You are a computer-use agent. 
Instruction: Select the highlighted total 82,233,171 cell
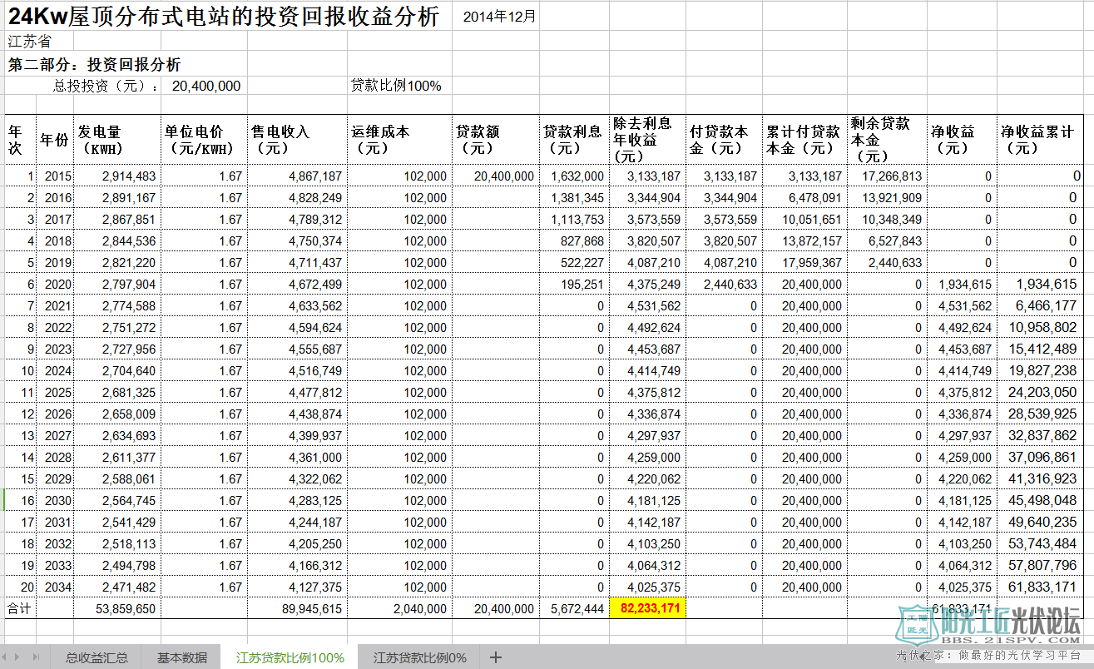pyautogui.click(x=647, y=609)
